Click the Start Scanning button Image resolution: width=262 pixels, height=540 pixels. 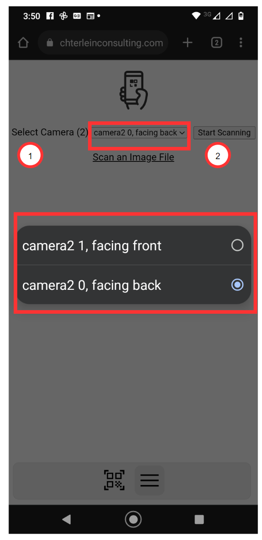click(x=224, y=133)
